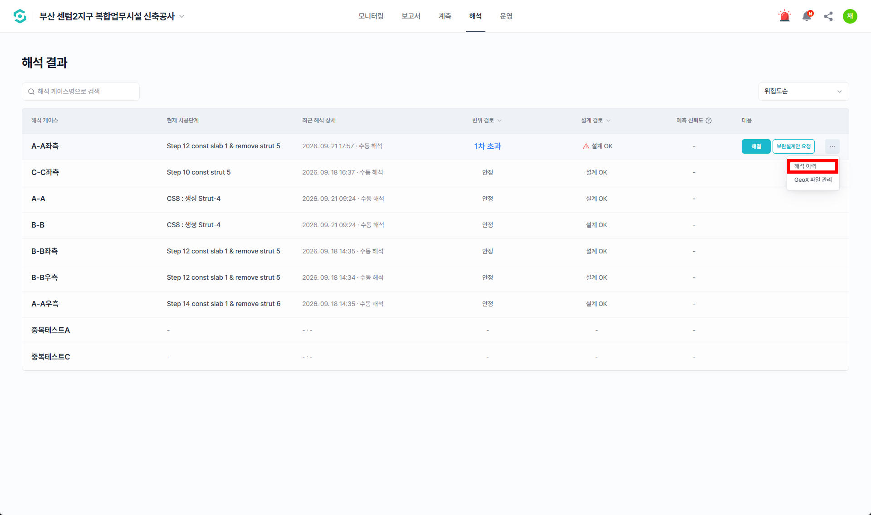Viewport: 871px width, 515px height.
Task: Open the red siren alert icon
Action: pos(784,16)
